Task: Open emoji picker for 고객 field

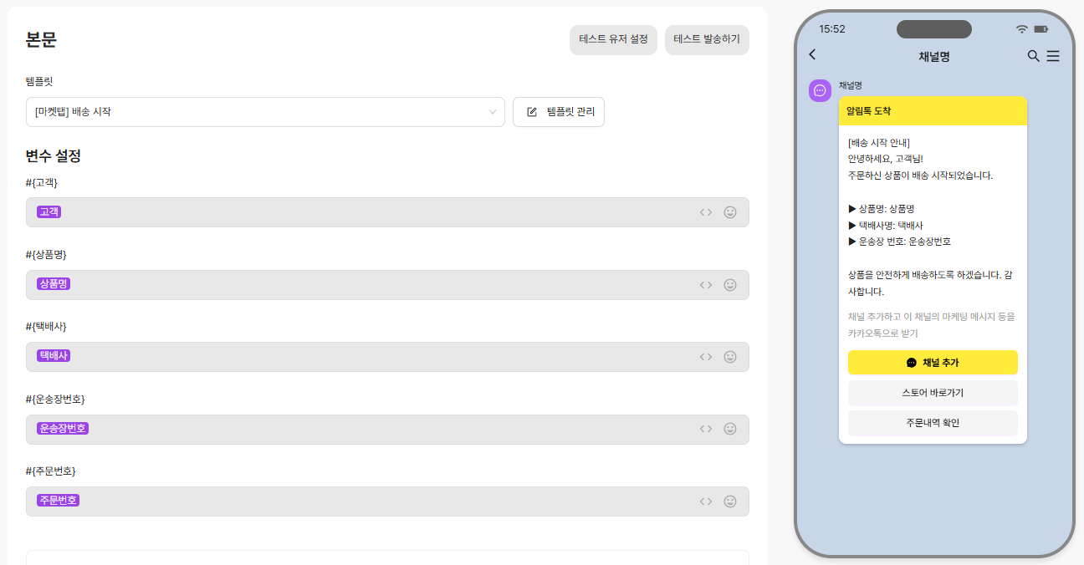Action: [x=730, y=212]
